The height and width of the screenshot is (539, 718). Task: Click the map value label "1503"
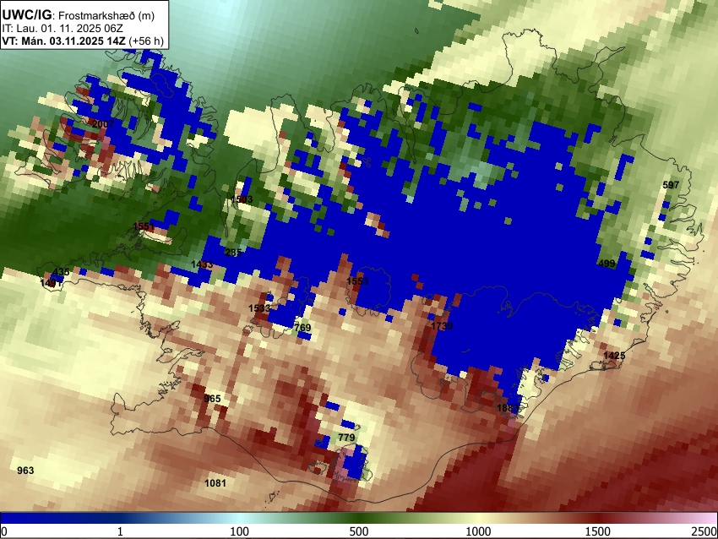[242, 199]
